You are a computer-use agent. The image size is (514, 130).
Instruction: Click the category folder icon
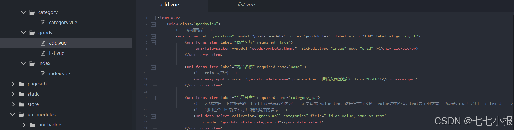(x=32, y=12)
